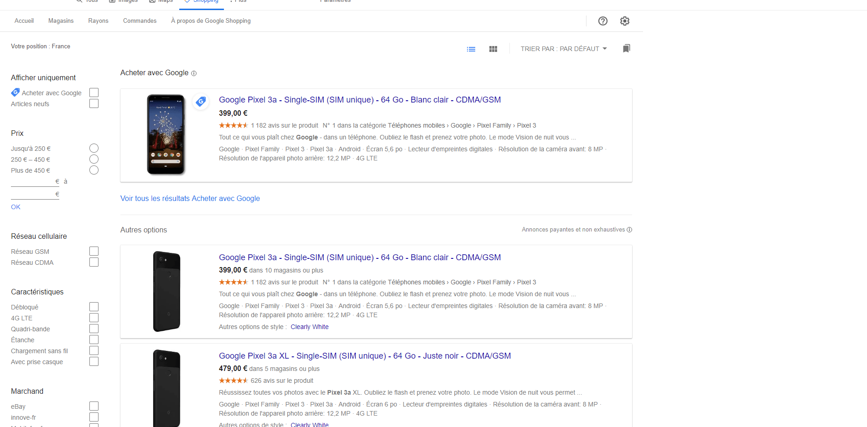Open the first Pixel 3a Blanc clair listing title
Image resolution: width=867 pixels, height=427 pixels.
pos(360,100)
